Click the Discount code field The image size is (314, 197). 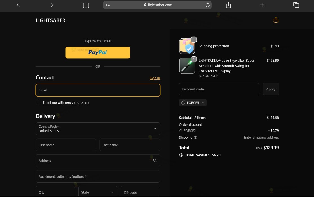tap(219, 89)
